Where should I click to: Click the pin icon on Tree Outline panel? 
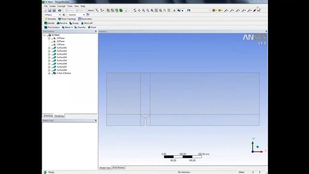(96, 31)
